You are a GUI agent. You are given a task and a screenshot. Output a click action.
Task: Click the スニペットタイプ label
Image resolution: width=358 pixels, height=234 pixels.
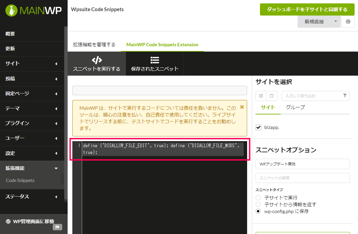tap(269, 190)
